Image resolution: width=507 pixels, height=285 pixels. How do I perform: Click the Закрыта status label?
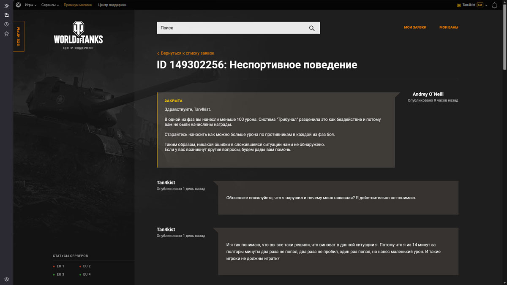173,101
